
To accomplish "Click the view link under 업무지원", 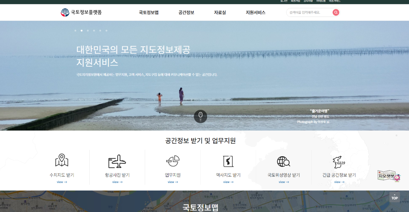I will [173, 182].
